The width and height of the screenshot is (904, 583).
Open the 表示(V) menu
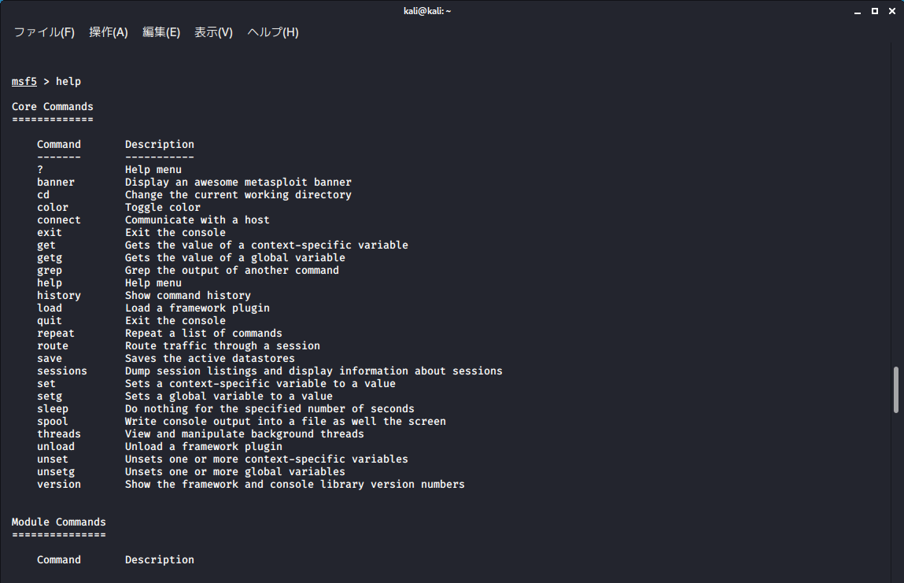(213, 32)
